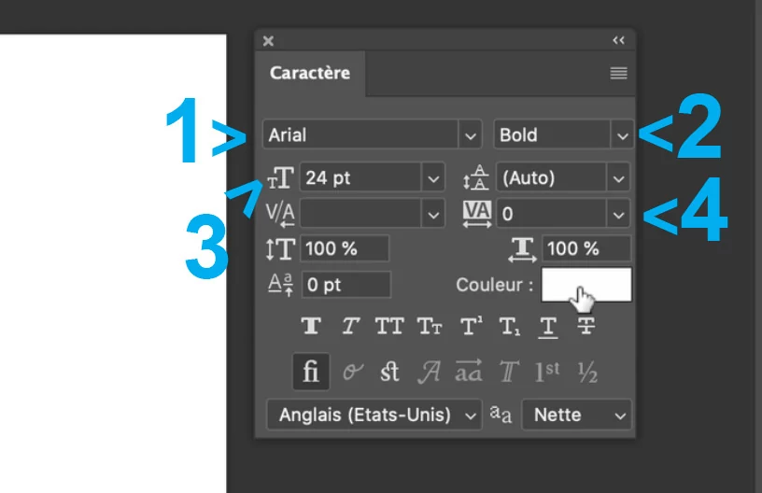The image size is (762, 493).
Task: Click the white Couleur swatch
Action: pyautogui.click(x=586, y=285)
